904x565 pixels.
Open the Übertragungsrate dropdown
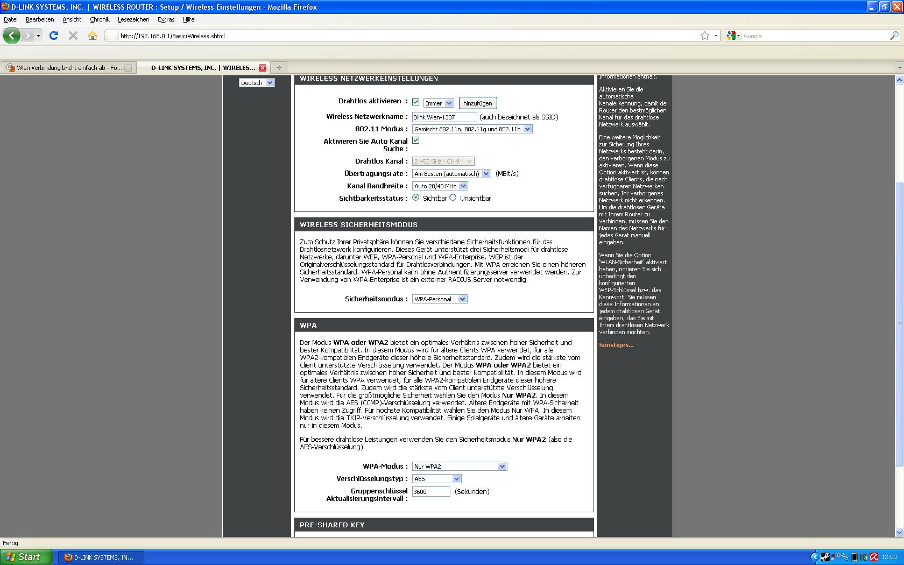(451, 174)
